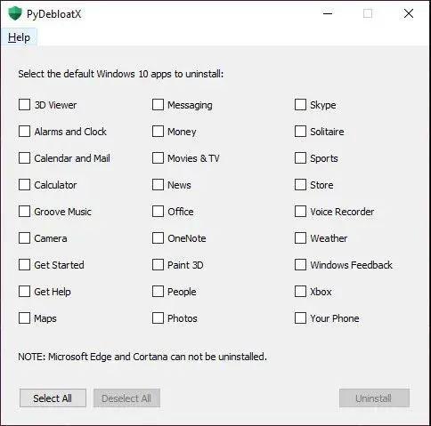This screenshot has height=426, width=431.
Task: Select the Calendar and Mail checkbox
Action: pyautogui.click(x=24, y=158)
